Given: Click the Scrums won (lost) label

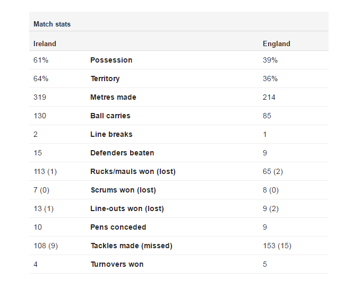Looking at the screenshot, I should 123,190.
